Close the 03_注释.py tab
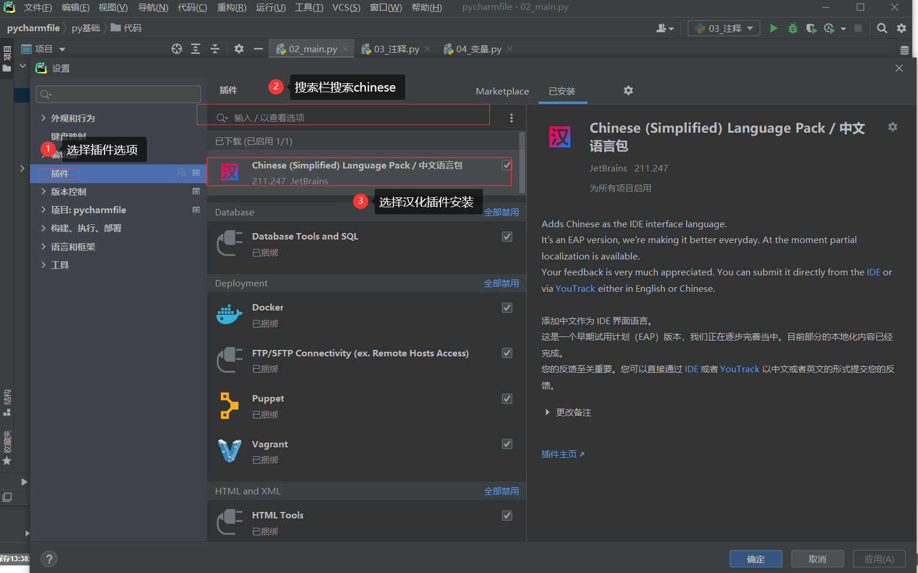The width and height of the screenshot is (918, 573). [428, 49]
